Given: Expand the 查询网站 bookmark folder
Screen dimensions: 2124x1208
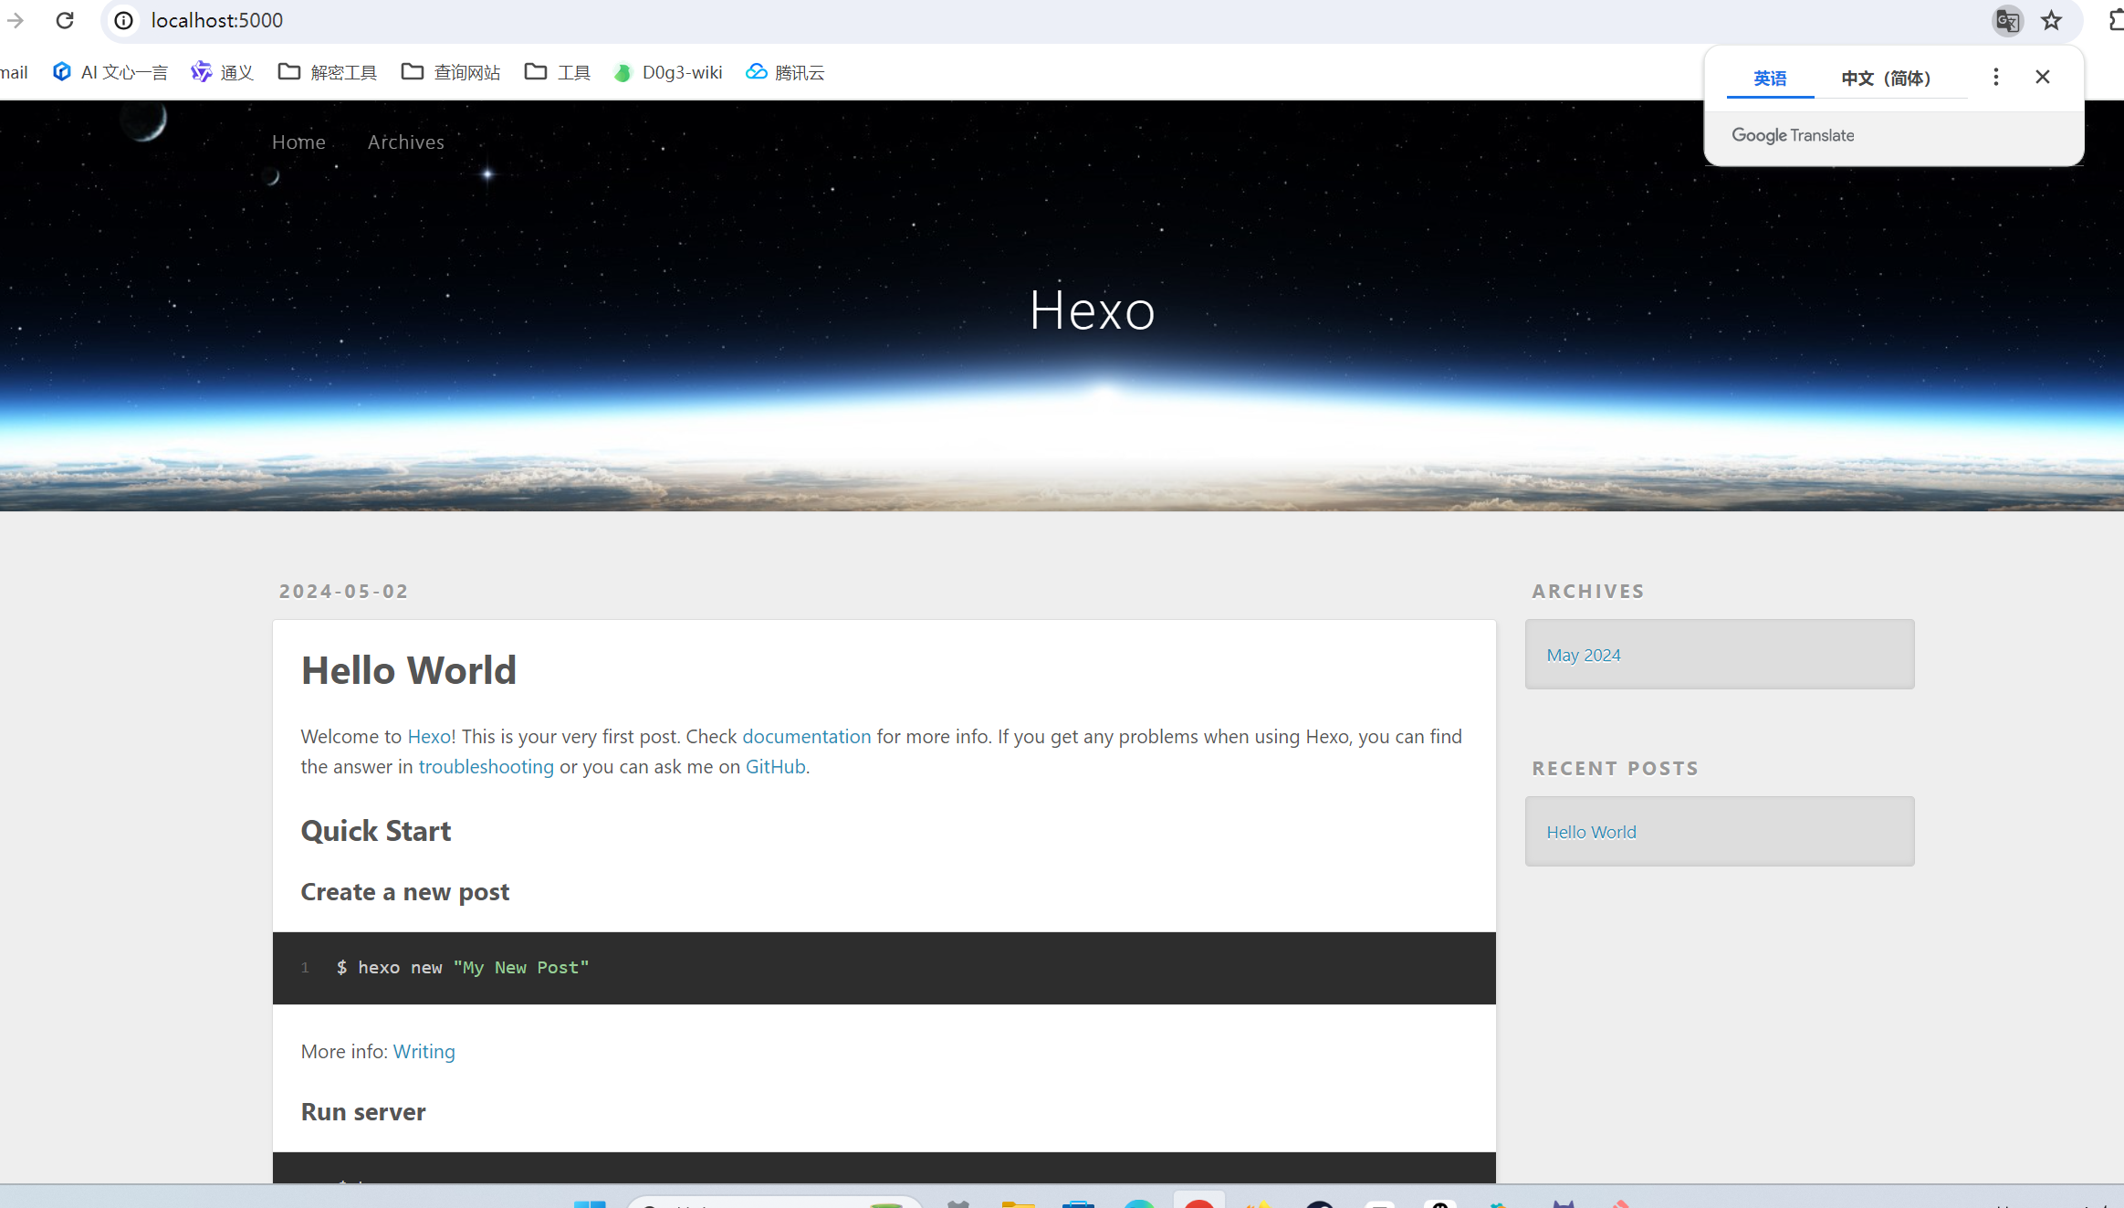Looking at the screenshot, I should pos(451,72).
